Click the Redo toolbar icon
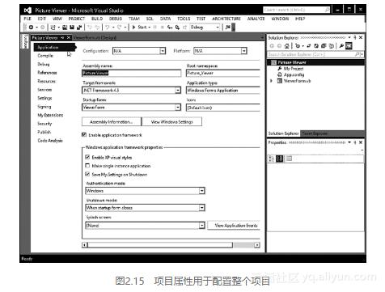This screenshot has height=292, width=385. coord(120,28)
